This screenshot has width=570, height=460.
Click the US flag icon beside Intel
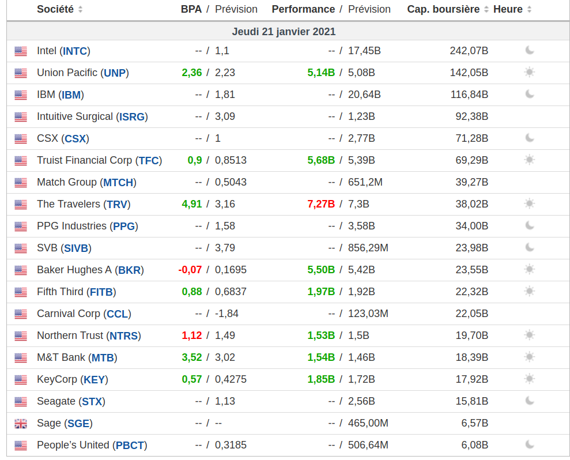(21, 51)
